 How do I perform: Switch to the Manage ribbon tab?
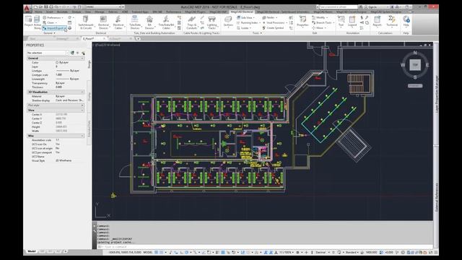[x=100, y=12]
